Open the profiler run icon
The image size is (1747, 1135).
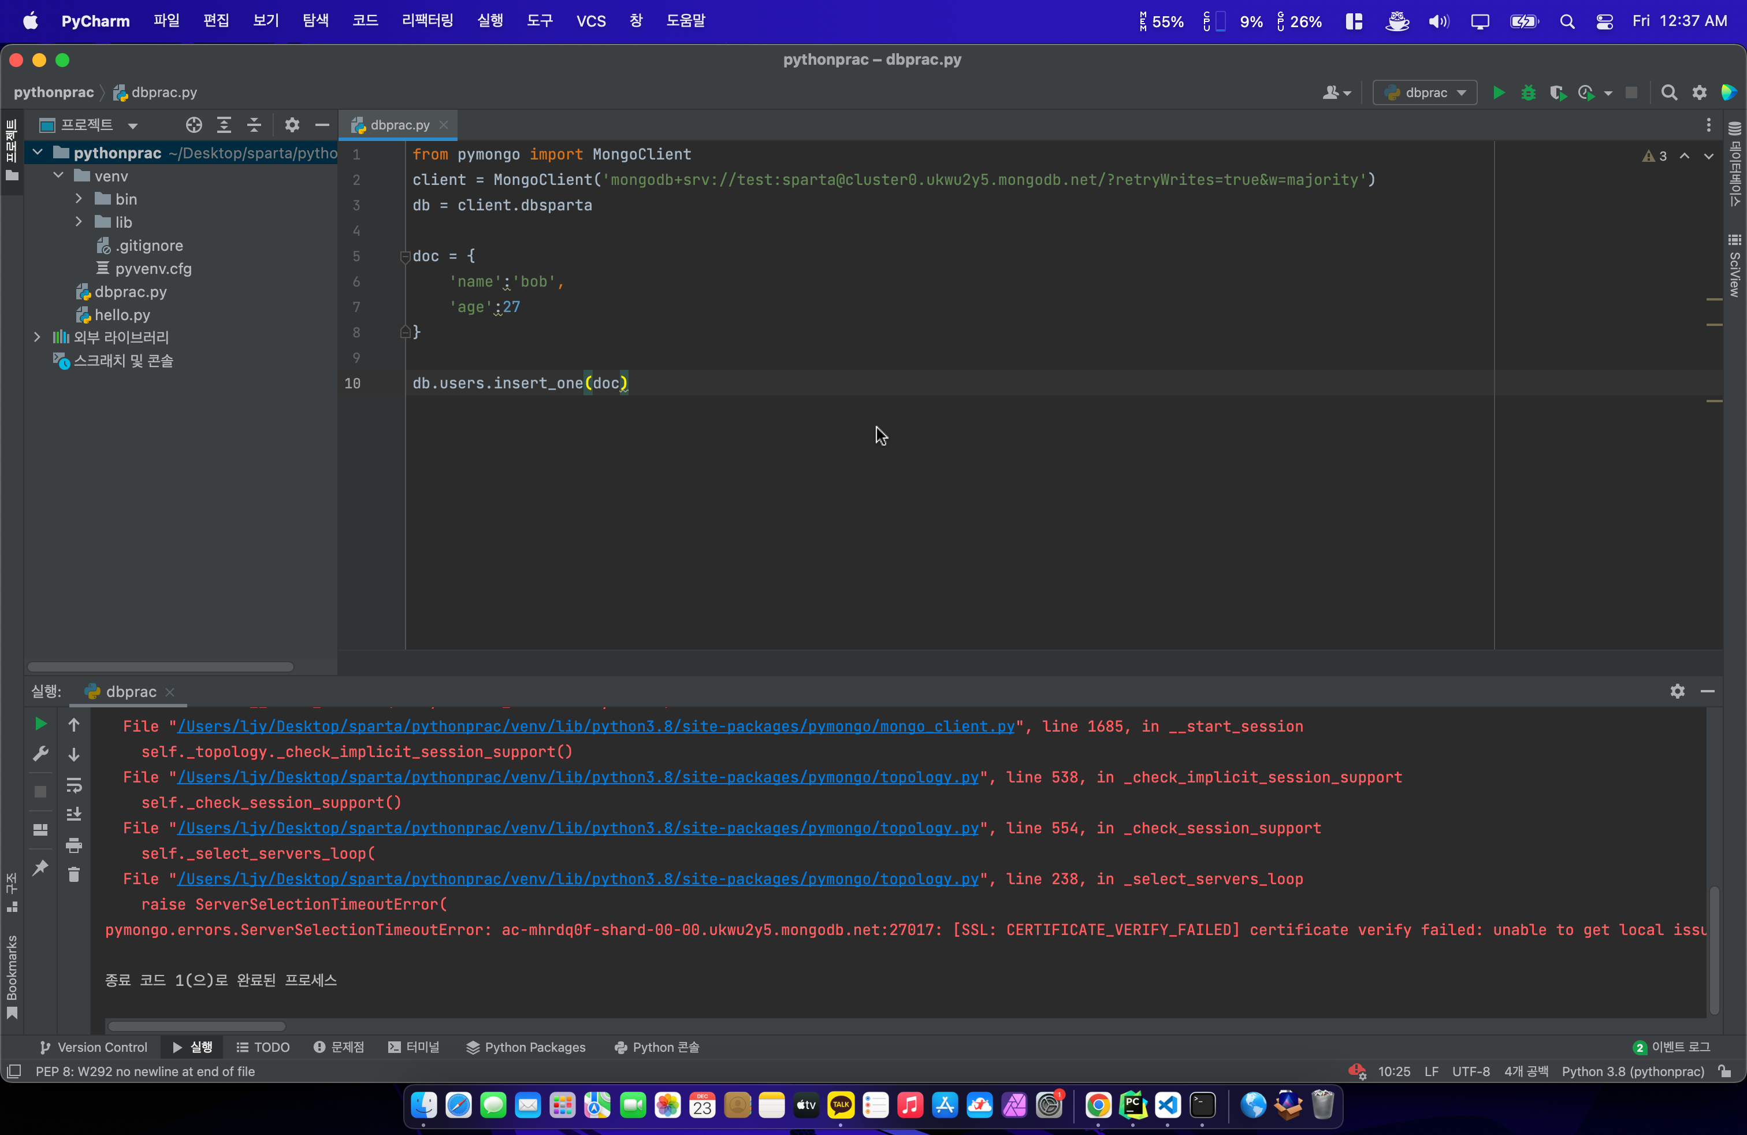click(x=1586, y=92)
